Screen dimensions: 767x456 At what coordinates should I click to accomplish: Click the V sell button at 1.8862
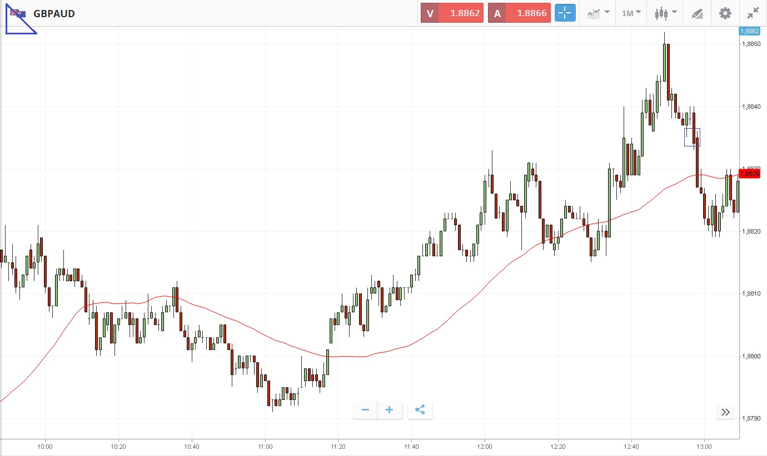pyautogui.click(x=451, y=13)
